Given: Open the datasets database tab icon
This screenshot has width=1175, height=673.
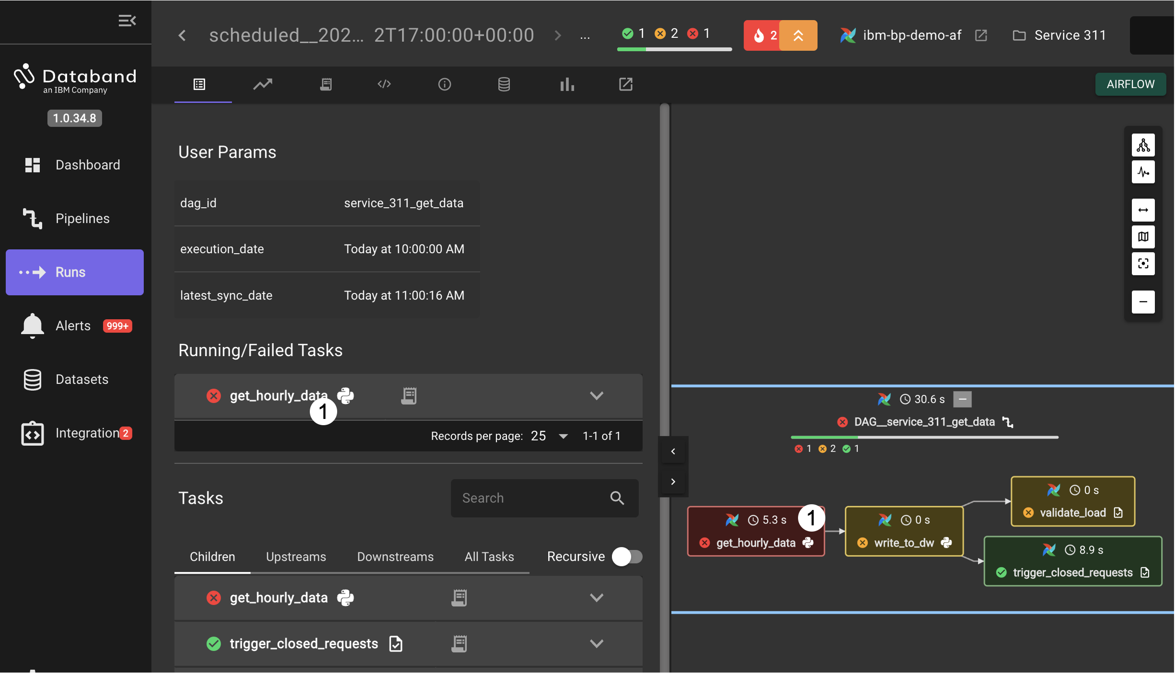Looking at the screenshot, I should (504, 84).
